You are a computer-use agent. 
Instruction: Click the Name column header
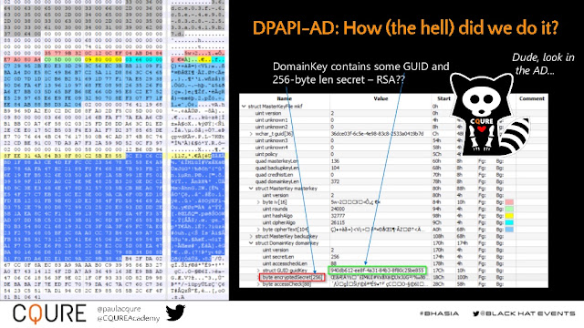click(x=284, y=98)
